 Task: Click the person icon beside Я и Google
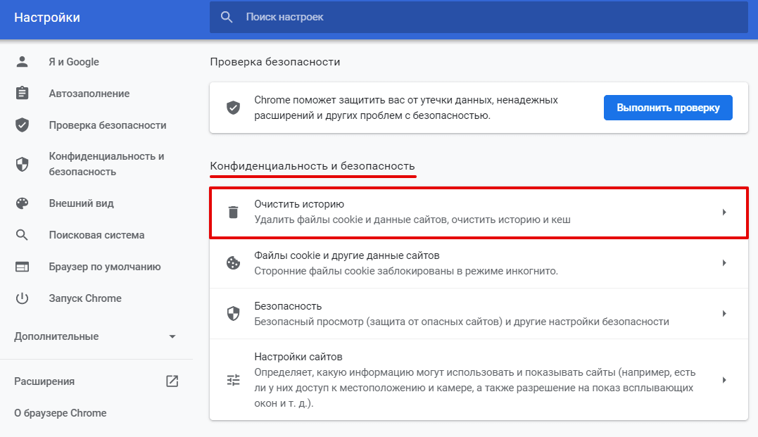22,61
